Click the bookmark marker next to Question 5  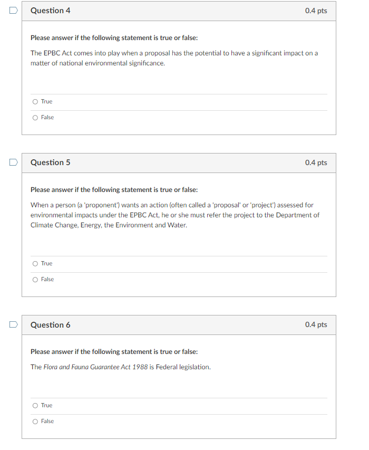[x=13, y=161]
